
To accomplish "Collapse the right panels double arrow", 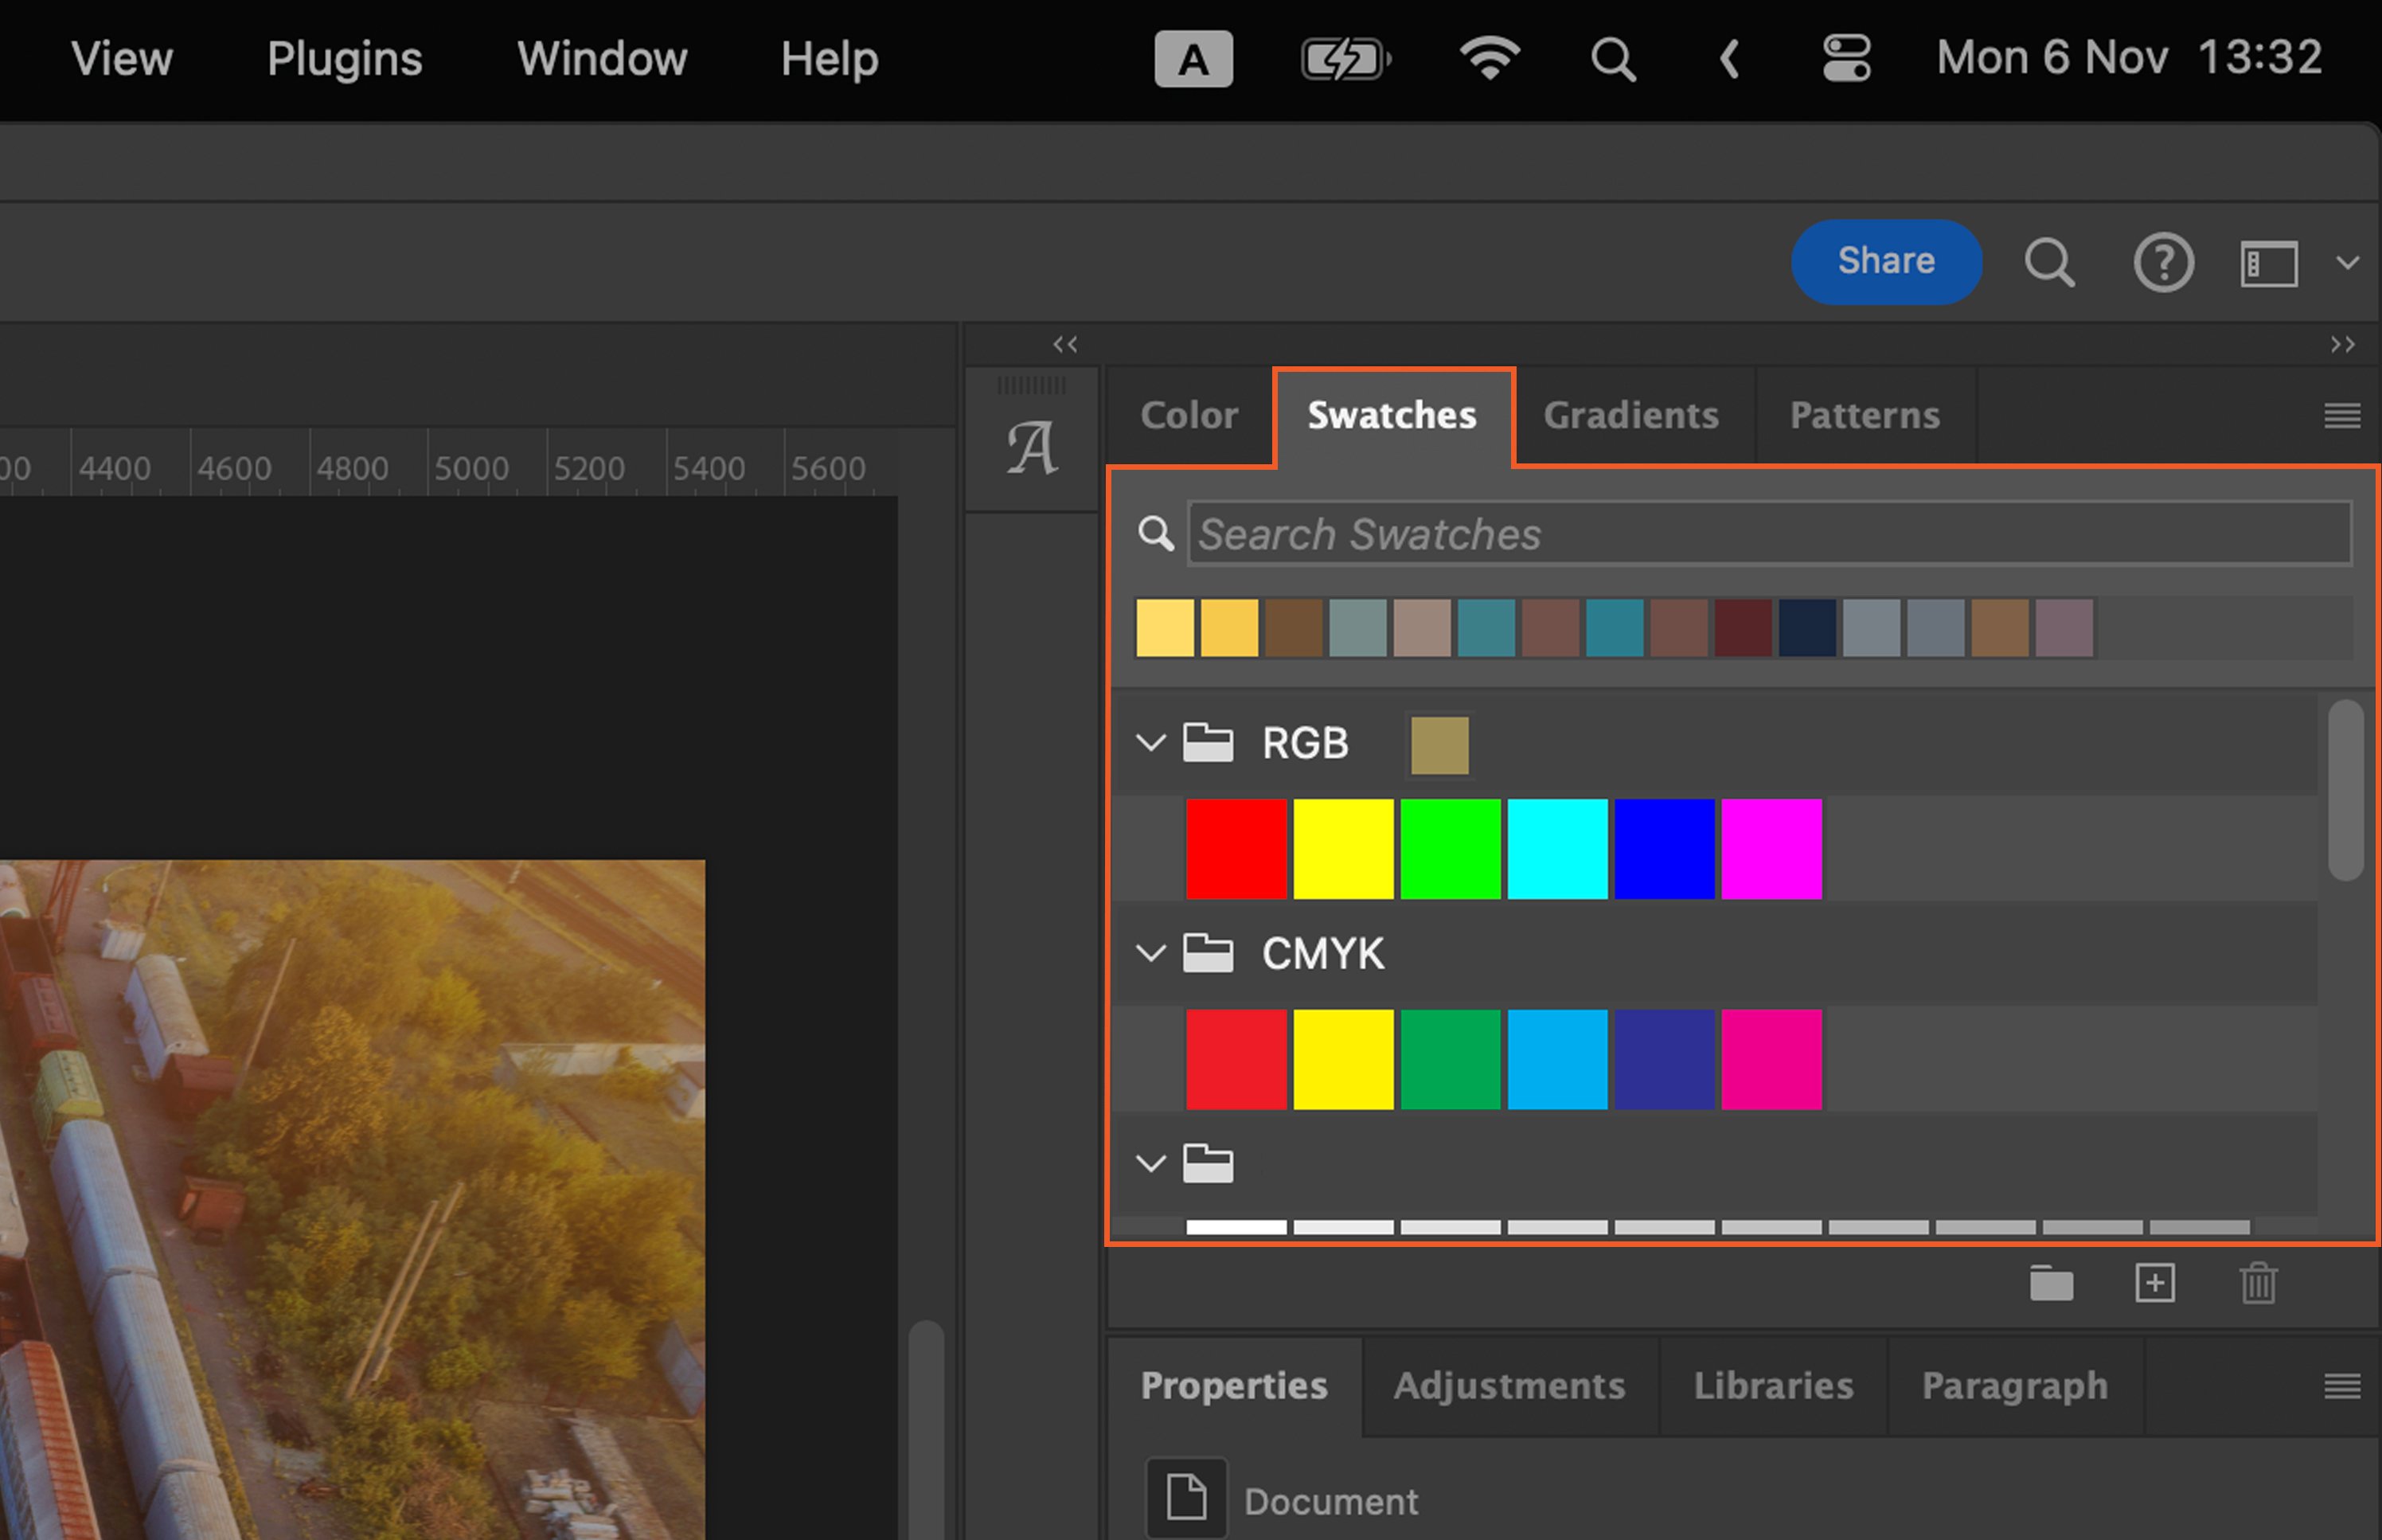I will 2342,345.
